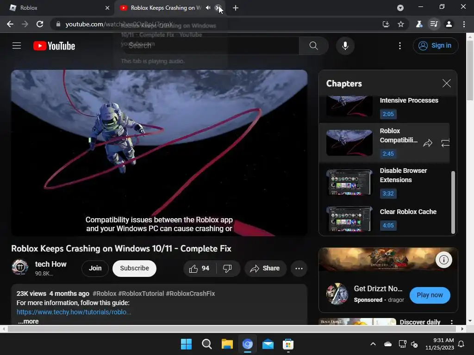
Task: Click the address bar URL
Action: pos(119,24)
